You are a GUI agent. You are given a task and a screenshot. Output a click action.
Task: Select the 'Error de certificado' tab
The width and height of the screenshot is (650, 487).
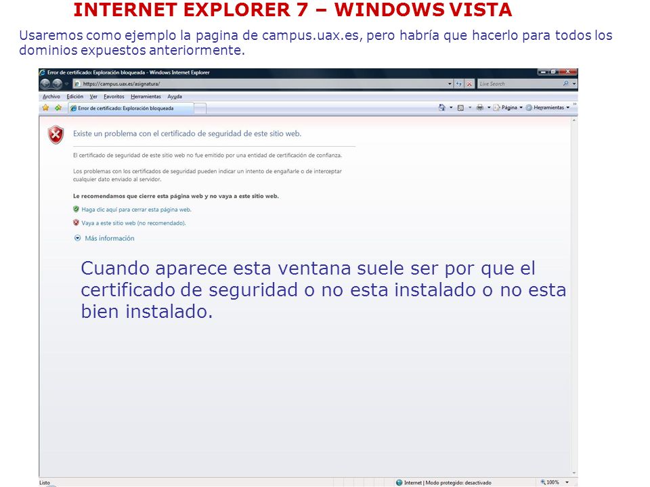(x=131, y=108)
